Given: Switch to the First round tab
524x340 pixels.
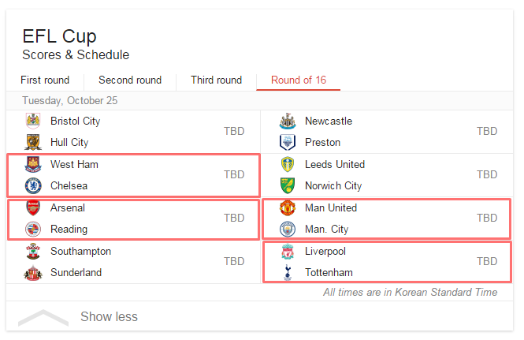Looking at the screenshot, I should click(45, 80).
